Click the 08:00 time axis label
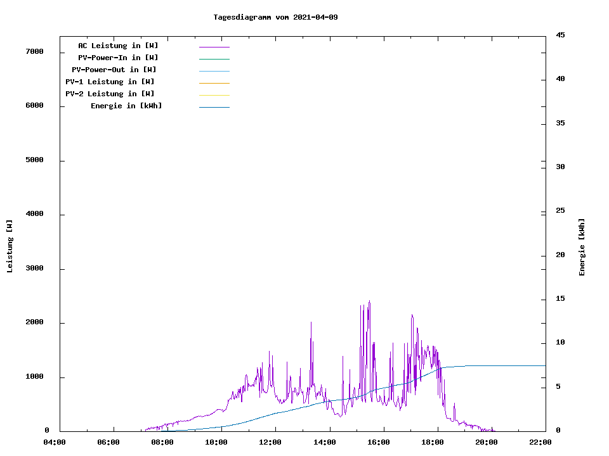The width and height of the screenshot is (609, 456). (162, 442)
